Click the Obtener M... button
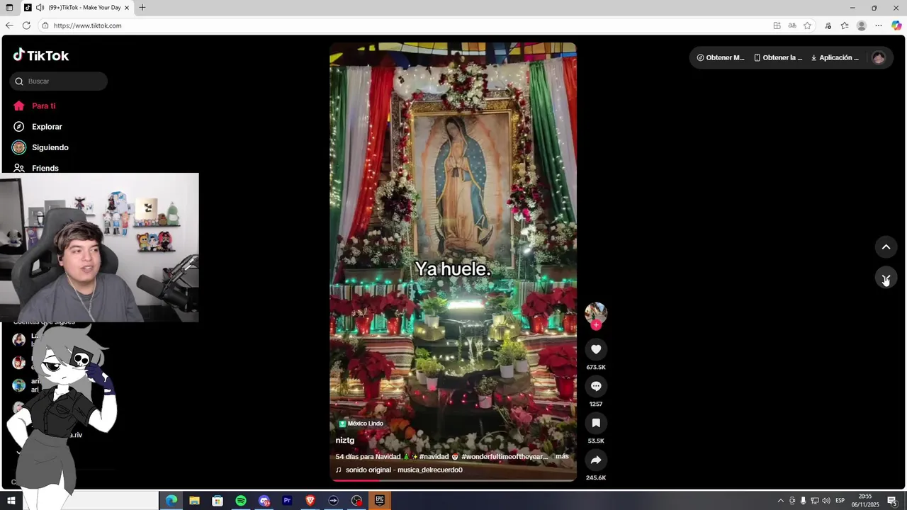 pyautogui.click(x=721, y=58)
